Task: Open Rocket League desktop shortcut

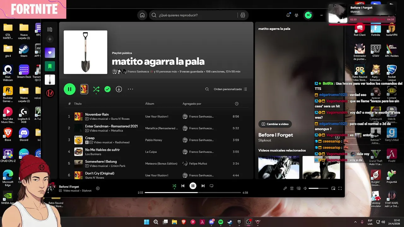Action: tap(392, 73)
